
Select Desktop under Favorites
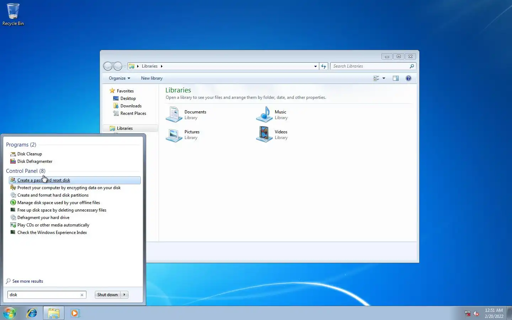tap(128, 98)
